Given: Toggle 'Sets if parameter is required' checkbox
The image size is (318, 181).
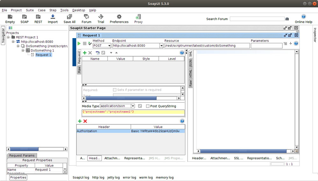Looking at the screenshot, I should pos(115,90).
